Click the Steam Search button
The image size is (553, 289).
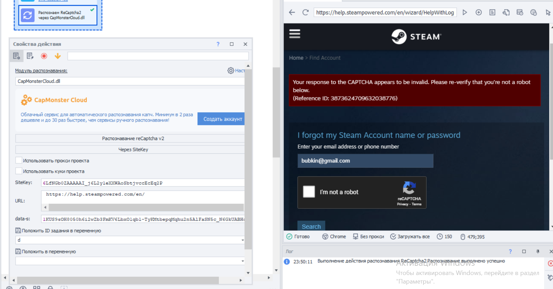(x=311, y=226)
